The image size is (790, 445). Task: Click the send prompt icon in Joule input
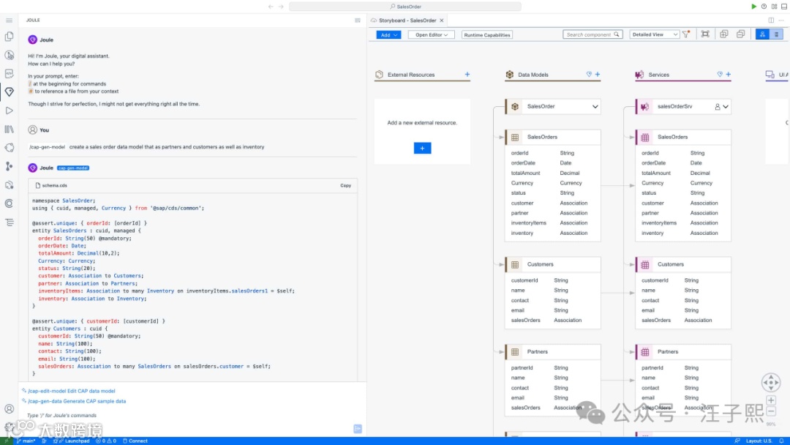click(x=358, y=428)
